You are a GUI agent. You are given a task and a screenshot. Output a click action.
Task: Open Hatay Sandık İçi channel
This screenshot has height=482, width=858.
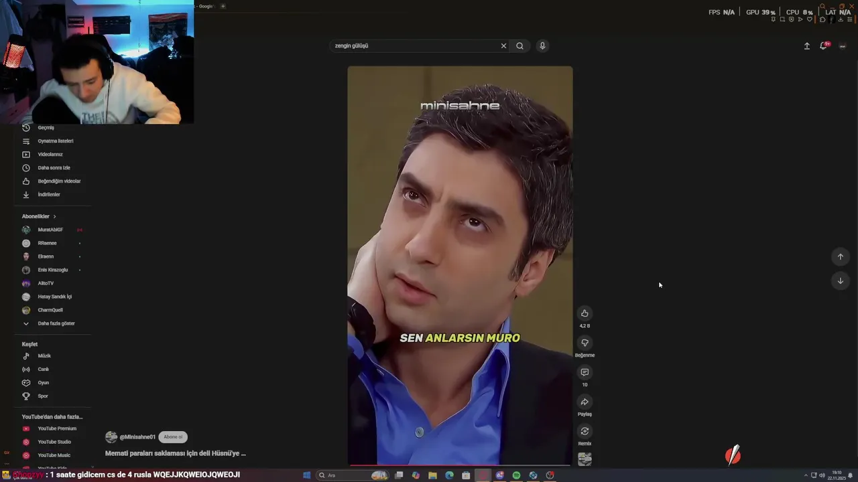52,297
